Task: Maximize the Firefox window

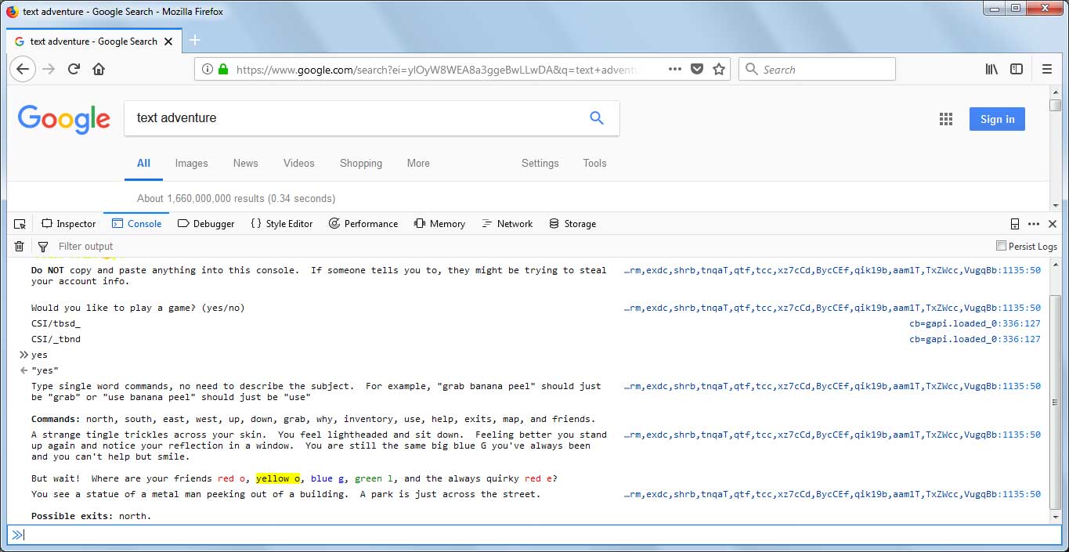Action: pyautogui.click(x=1015, y=8)
